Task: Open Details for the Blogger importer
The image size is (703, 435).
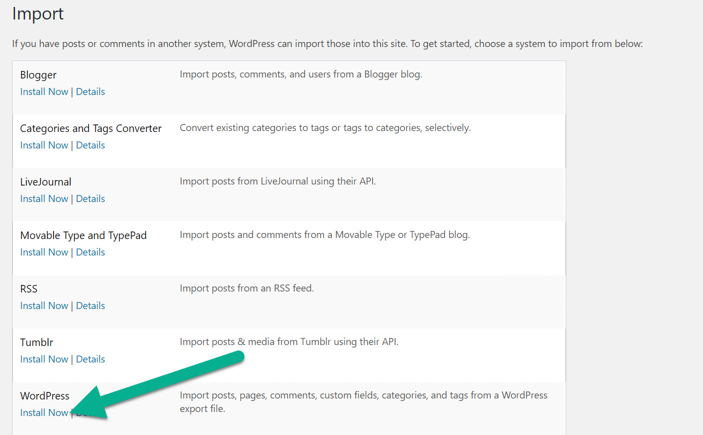Action: pyautogui.click(x=91, y=91)
